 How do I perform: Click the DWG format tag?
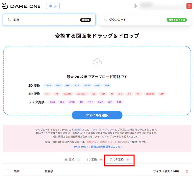click(48, 86)
